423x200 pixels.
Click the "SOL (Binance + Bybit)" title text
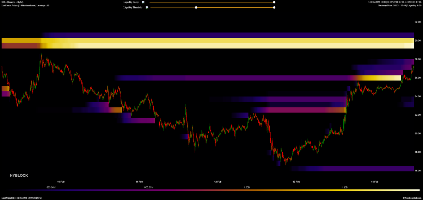click(12, 2)
